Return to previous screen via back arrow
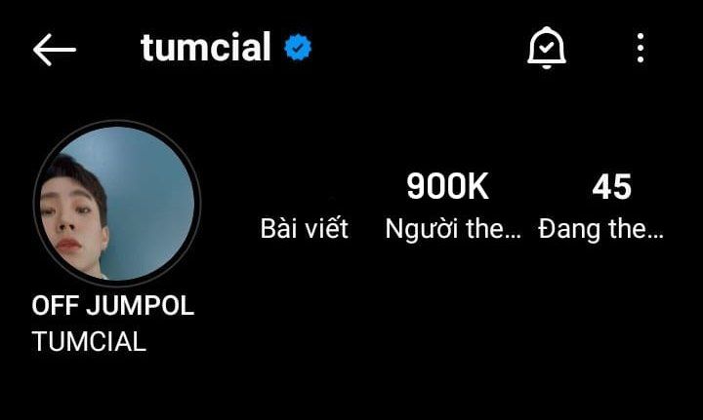Viewport: 703px width, 420px height. (x=55, y=50)
